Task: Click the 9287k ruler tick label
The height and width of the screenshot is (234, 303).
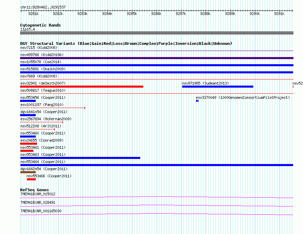Action: pyautogui.click(x=181, y=14)
